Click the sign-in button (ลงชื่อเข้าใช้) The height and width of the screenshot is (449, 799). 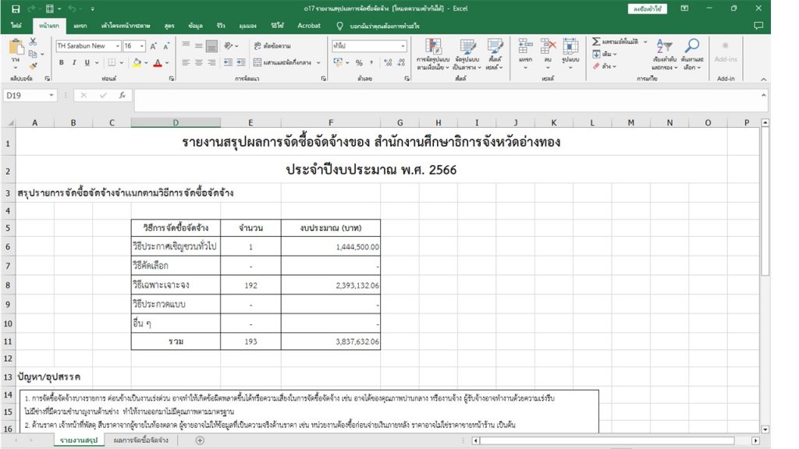pyautogui.click(x=647, y=9)
